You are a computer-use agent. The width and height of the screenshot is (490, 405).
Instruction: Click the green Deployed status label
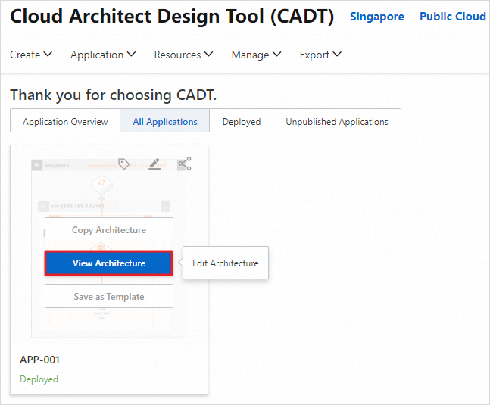pos(39,379)
